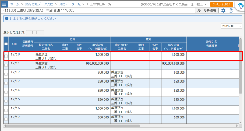Go to ホーム breadcrumb link
Screen dimensions: 245x131
pos(15,4)
